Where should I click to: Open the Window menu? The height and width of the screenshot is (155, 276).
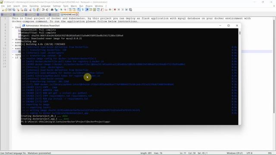[99, 6]
